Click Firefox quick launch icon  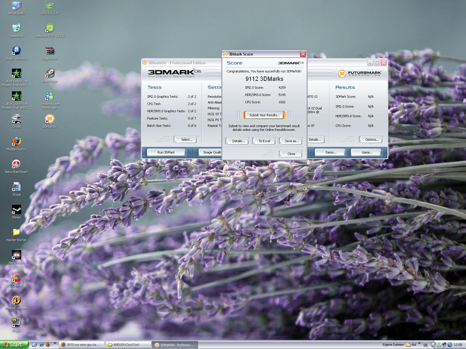(x=48, y=345)
